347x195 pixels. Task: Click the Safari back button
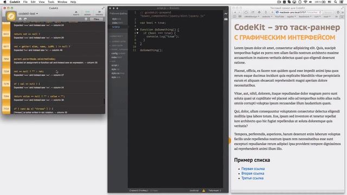235,12
